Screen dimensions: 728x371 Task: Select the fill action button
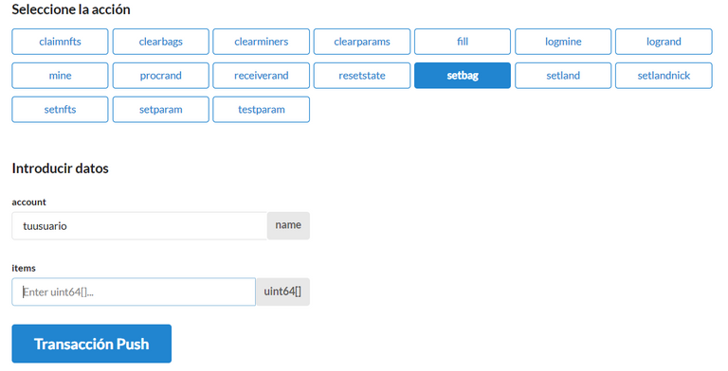pos(463,42)
